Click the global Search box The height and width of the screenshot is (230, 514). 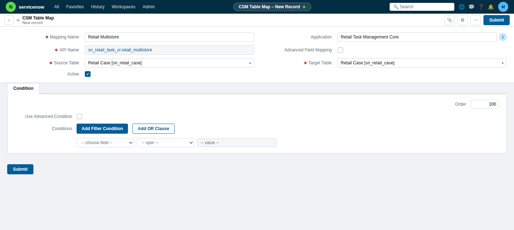click(x=422, y=7)
